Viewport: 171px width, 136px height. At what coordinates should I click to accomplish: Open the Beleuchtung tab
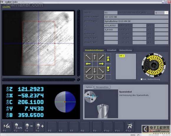[125, 50]
